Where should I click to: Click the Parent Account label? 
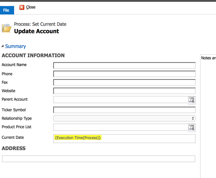15,99
